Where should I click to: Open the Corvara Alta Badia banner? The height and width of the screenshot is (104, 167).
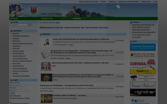[x=143, y=62]
